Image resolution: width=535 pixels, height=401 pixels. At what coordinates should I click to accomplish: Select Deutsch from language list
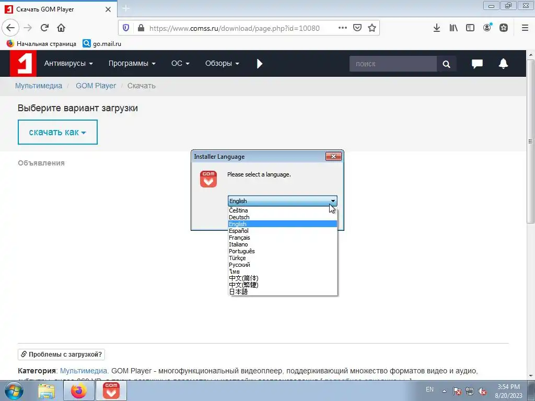pyautogui.click(x=283, y=217)
